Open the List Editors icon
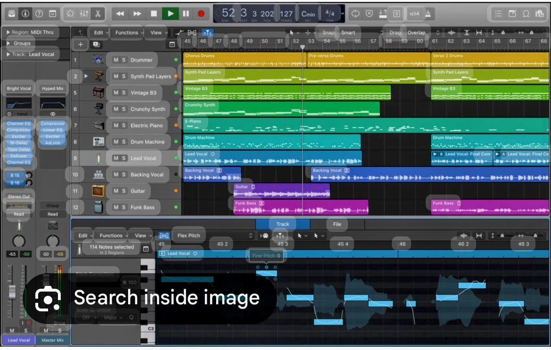The image size is (551, 350). click(498, 14)
